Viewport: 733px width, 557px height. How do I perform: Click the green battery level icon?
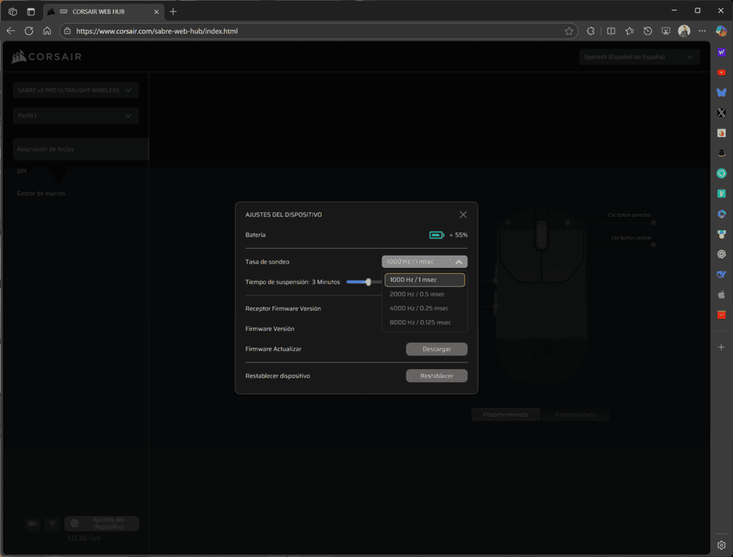[x=437, y=235]
